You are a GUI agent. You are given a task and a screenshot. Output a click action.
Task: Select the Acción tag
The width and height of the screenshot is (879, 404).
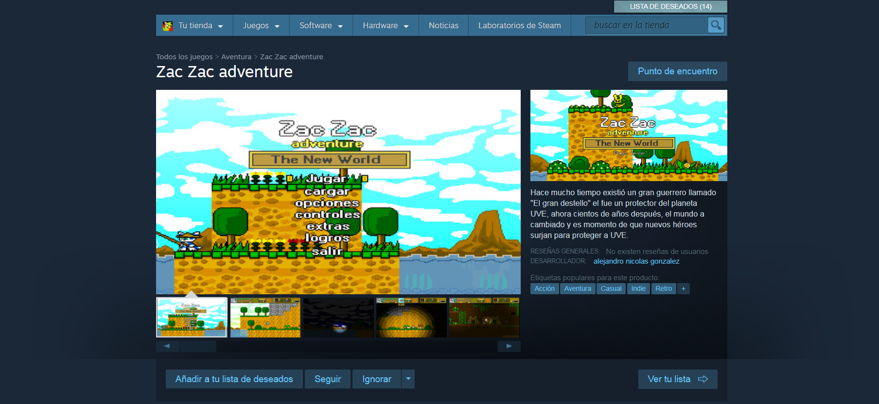click(x=545, y=288)
